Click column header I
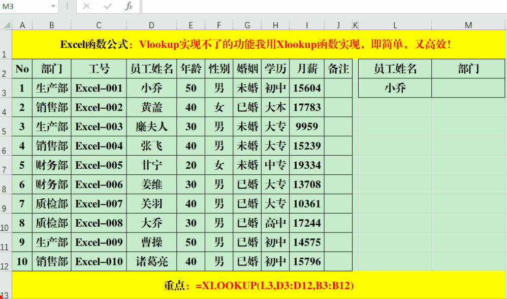The image size is (507, 299). click(x=306, y=23)
